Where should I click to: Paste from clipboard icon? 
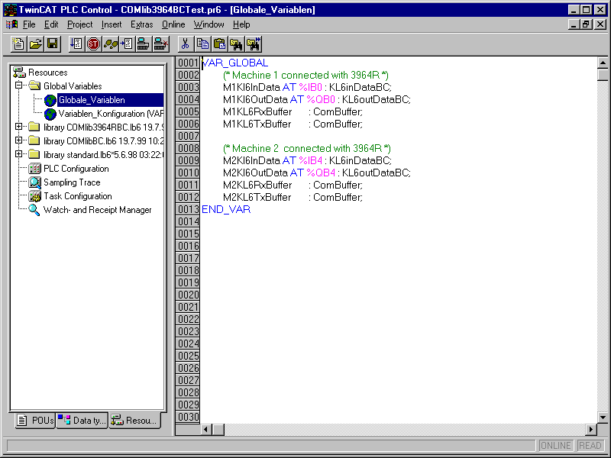tap(219, 44)
